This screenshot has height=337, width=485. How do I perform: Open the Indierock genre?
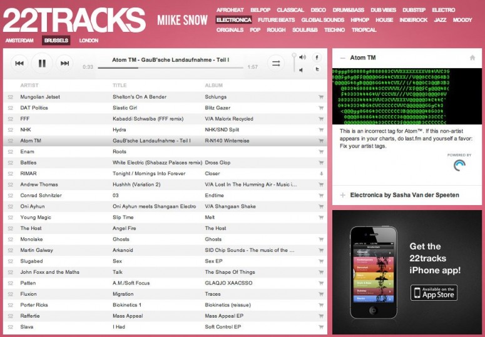[x=413, y=20]
